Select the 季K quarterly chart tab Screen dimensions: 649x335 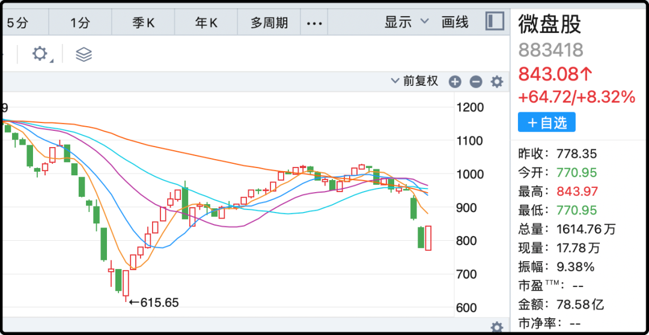point(143,23)
